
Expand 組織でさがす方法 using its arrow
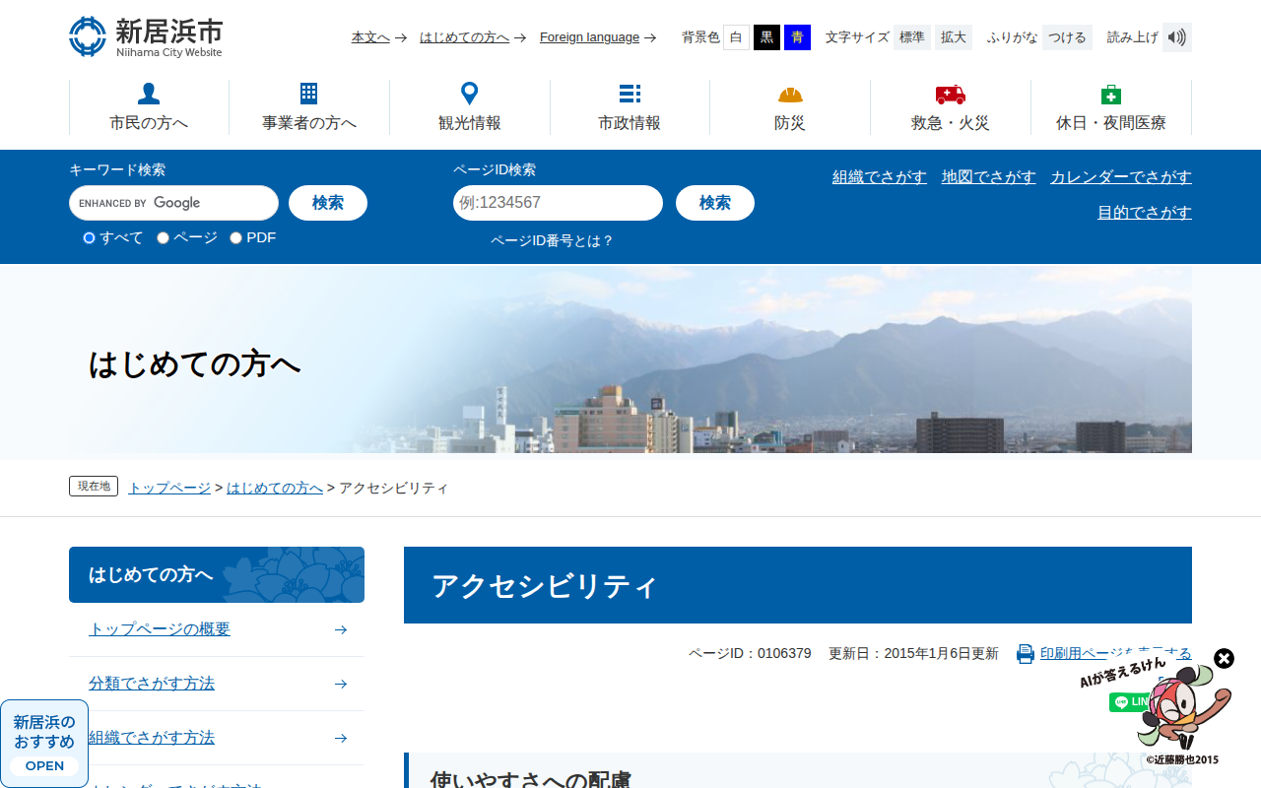tap(340, 737)
